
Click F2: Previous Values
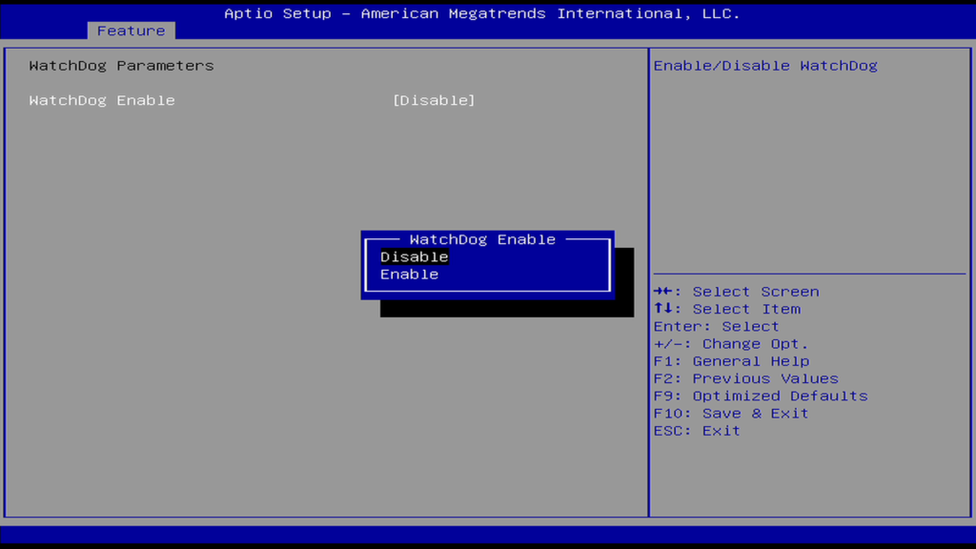tap(745, 378)
